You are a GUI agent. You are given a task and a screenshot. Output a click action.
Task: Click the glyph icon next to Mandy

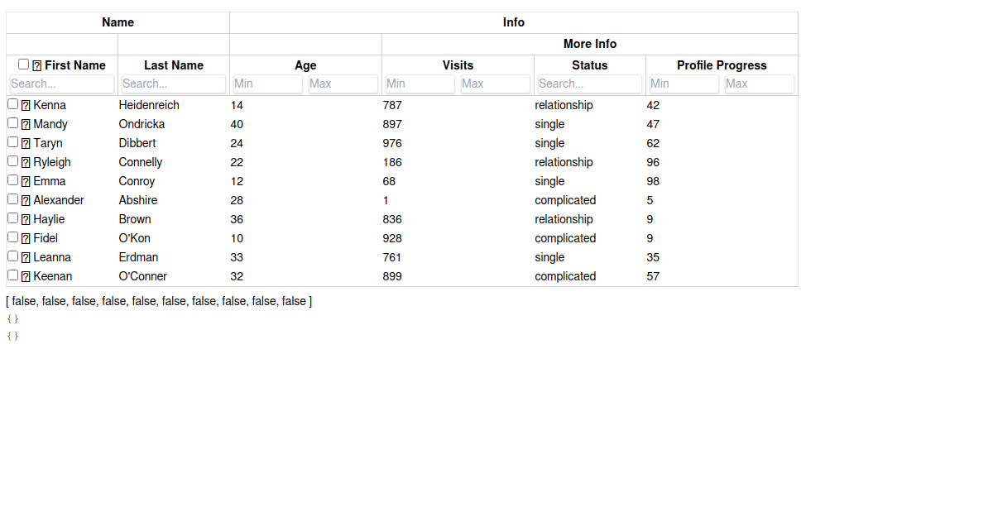click(26, 125)
